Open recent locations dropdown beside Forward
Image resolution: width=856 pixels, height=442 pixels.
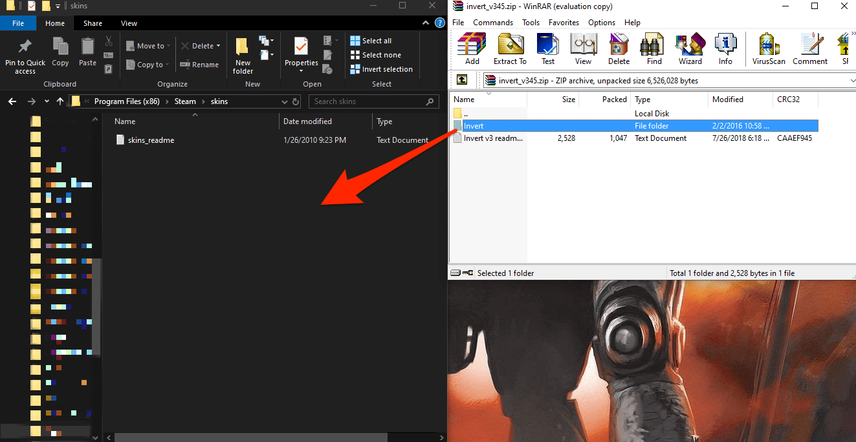(47, 101)
